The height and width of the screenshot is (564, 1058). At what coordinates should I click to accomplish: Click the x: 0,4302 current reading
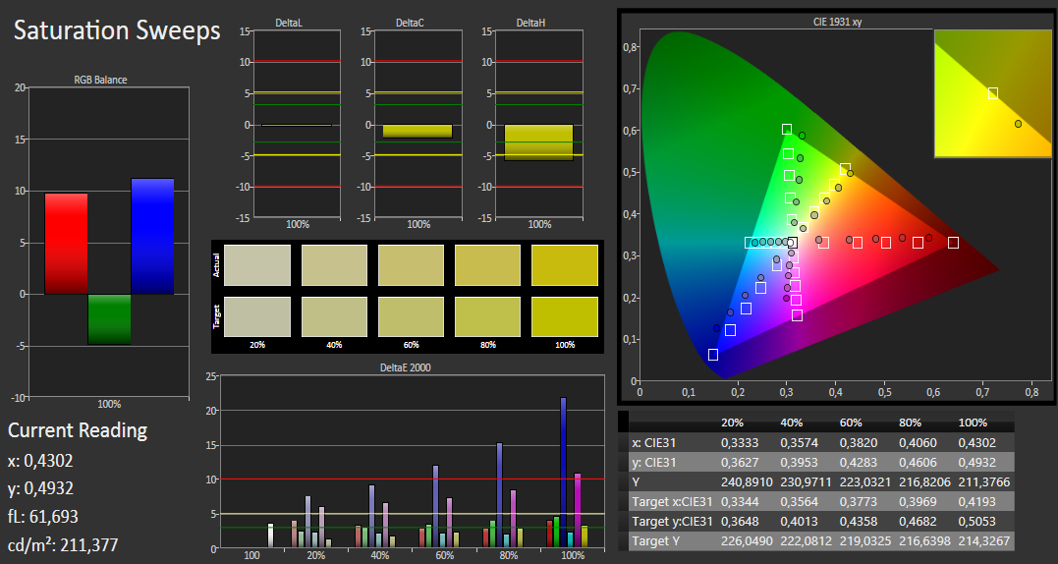(40, 461)
